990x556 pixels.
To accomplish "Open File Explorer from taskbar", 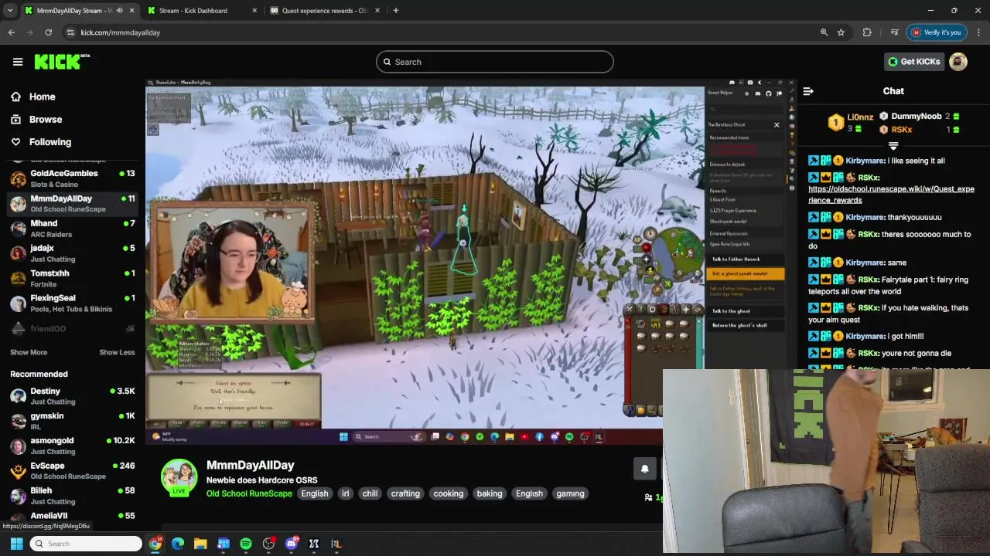I will 200,544.
